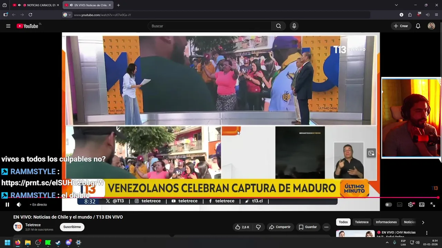Image resolution: width=442 pixels, height=248 pixels.
Task: Open player settings gear
Action: (411, 205)
